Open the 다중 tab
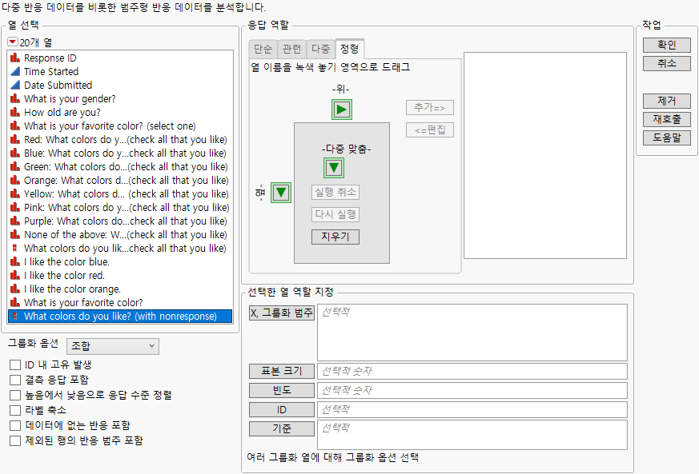The image size is (699, 474). tap(320, 49)
